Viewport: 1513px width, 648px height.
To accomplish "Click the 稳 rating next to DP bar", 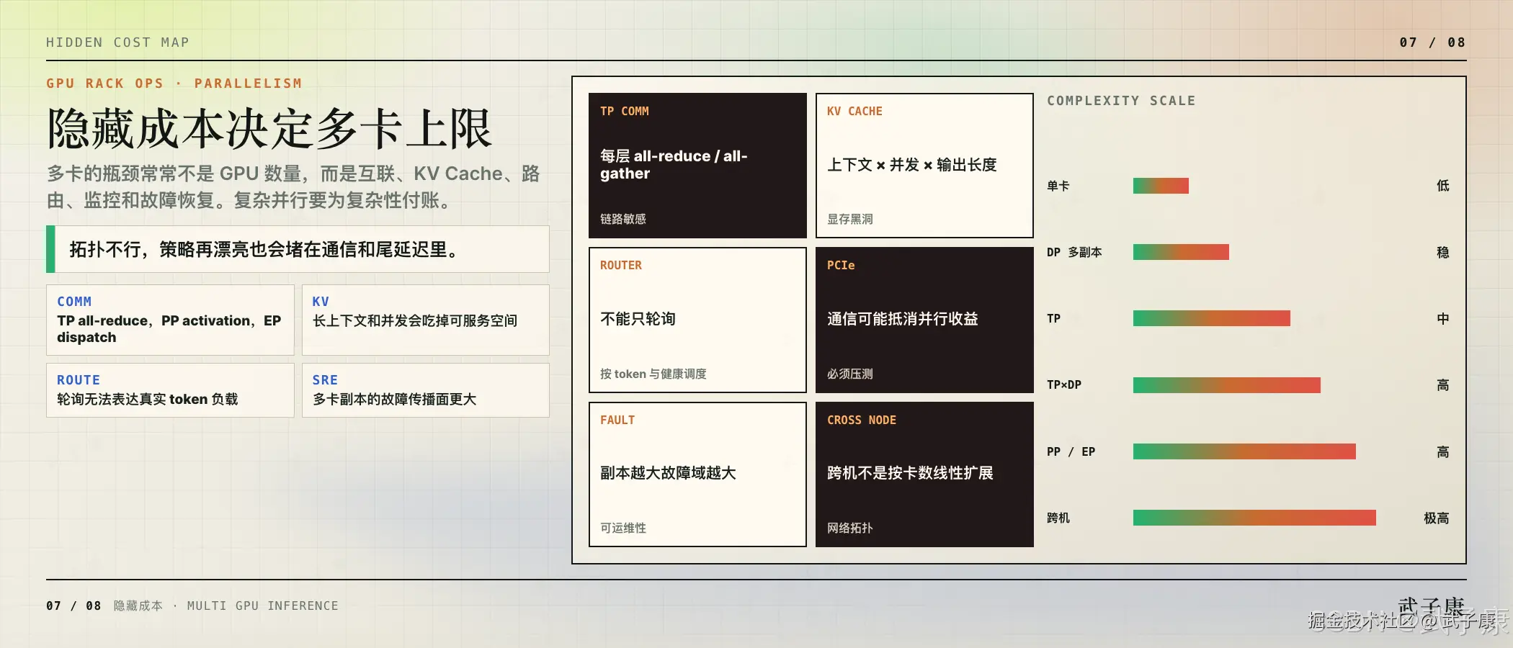I will coord(1442,252).
